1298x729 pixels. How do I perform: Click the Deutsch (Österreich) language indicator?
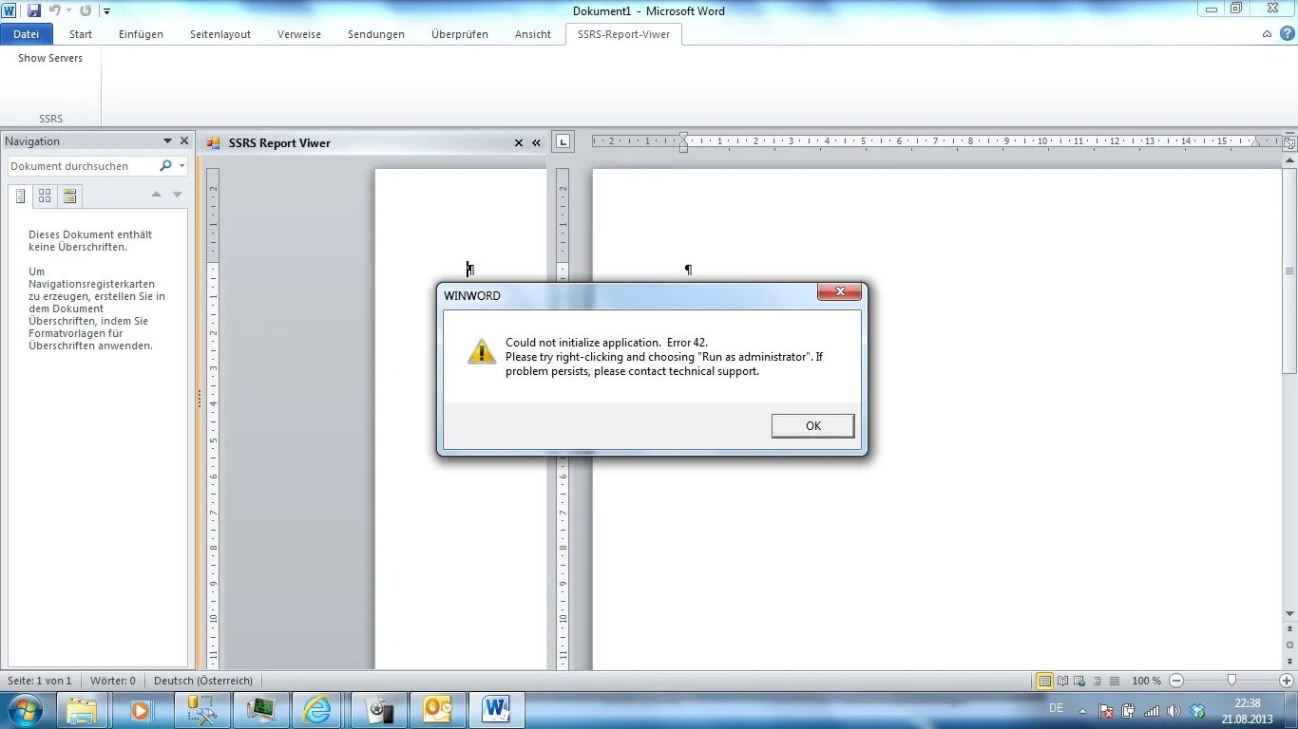click(203, 681)
